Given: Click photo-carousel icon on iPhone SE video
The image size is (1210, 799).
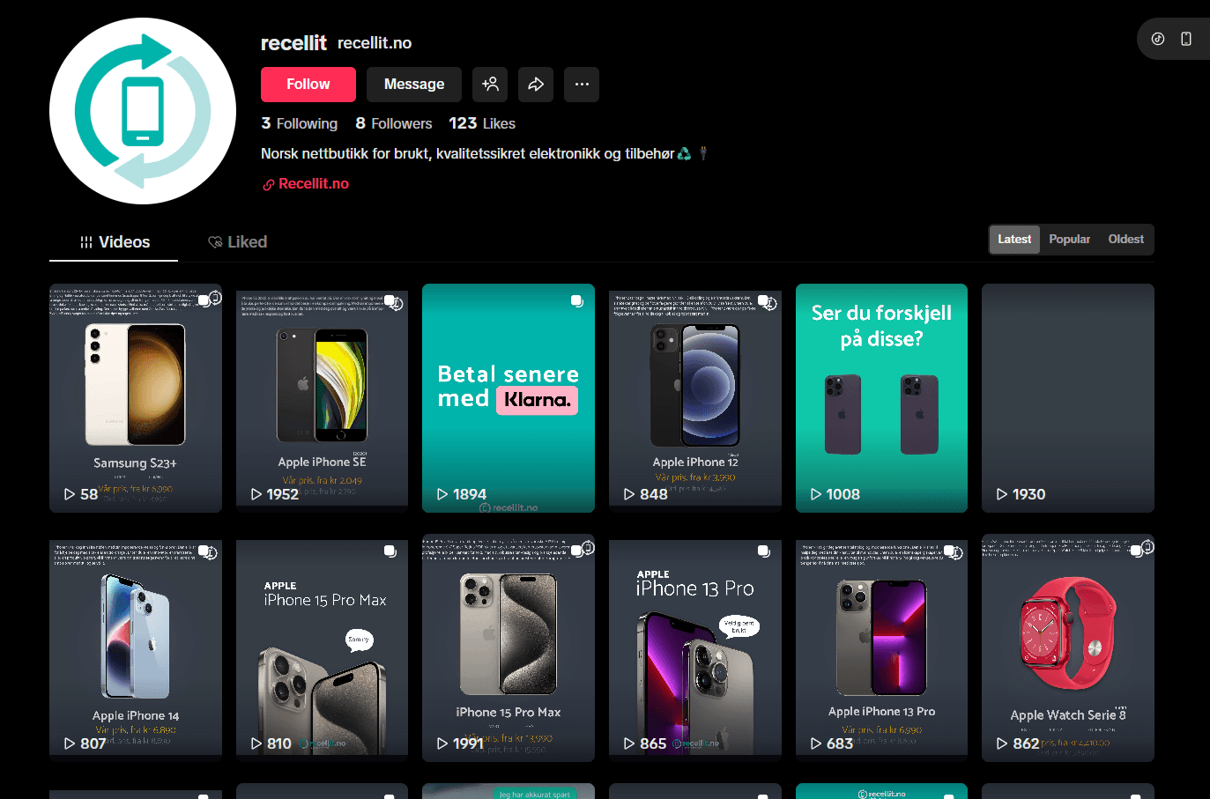Looking at the screenshot, I should click(x=390, y=301).
